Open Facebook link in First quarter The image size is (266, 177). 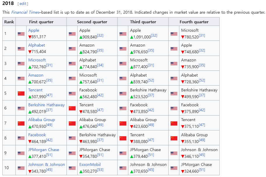[x=37, y=135]
